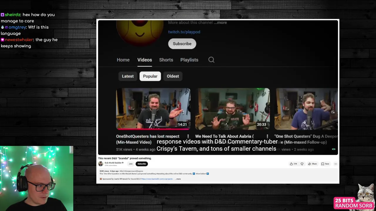Switch to the Videos tab
Screen dimensions: 376x211
pos(145,60)
